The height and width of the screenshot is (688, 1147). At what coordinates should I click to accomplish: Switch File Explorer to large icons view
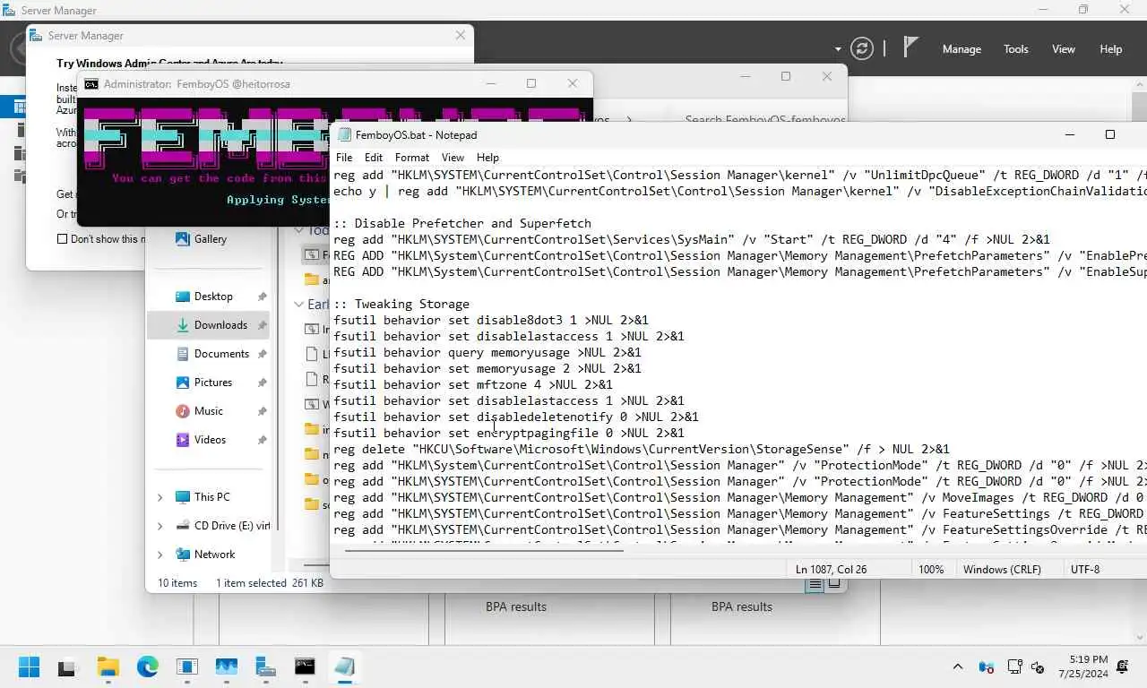pos(834,584)
